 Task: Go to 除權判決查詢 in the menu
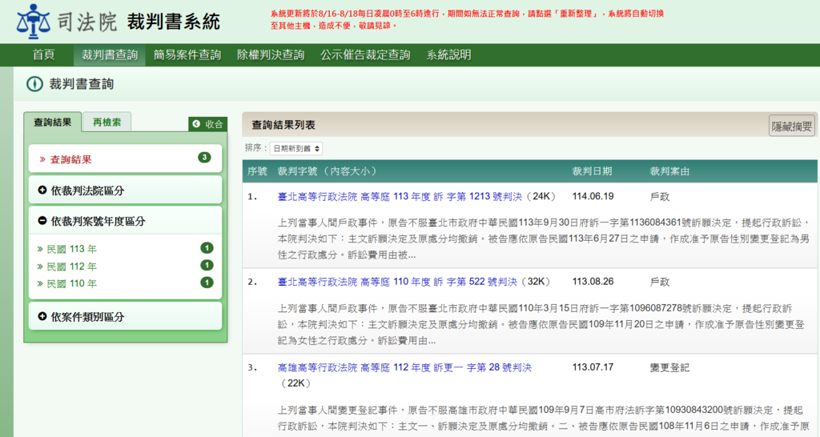271,55
